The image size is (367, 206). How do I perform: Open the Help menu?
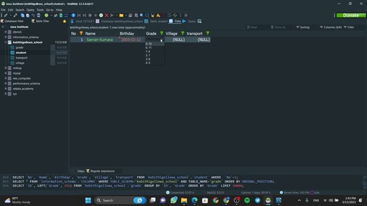[59, 10]
